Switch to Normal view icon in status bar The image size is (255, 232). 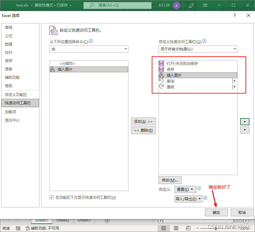(164, 228)
